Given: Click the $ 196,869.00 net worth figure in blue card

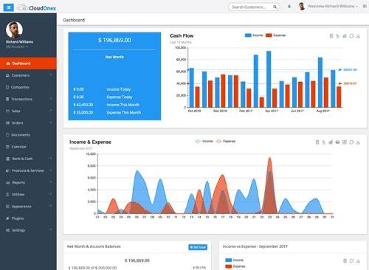Looking at the screenshot, I should coord(114,40).
